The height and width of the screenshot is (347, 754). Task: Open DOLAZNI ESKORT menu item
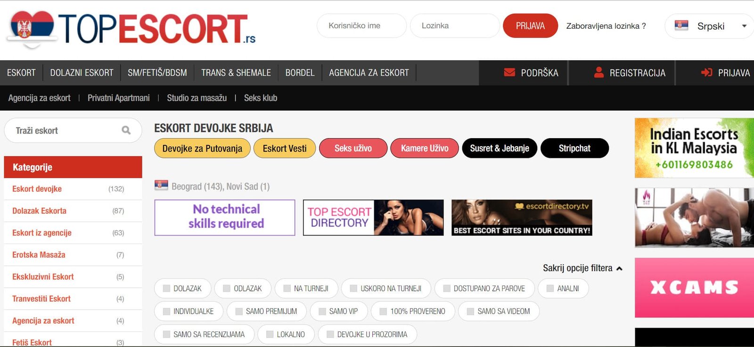tap(82, 73)
